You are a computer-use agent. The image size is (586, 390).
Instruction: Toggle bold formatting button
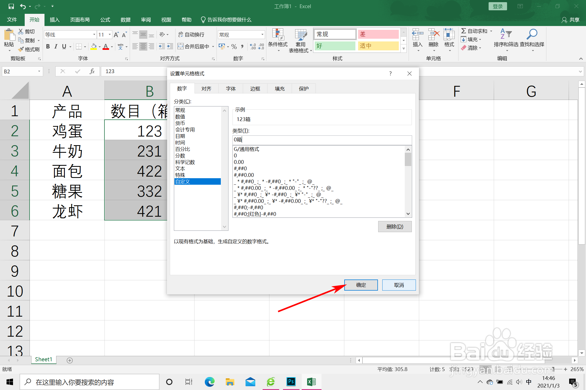tap(48, 47)
